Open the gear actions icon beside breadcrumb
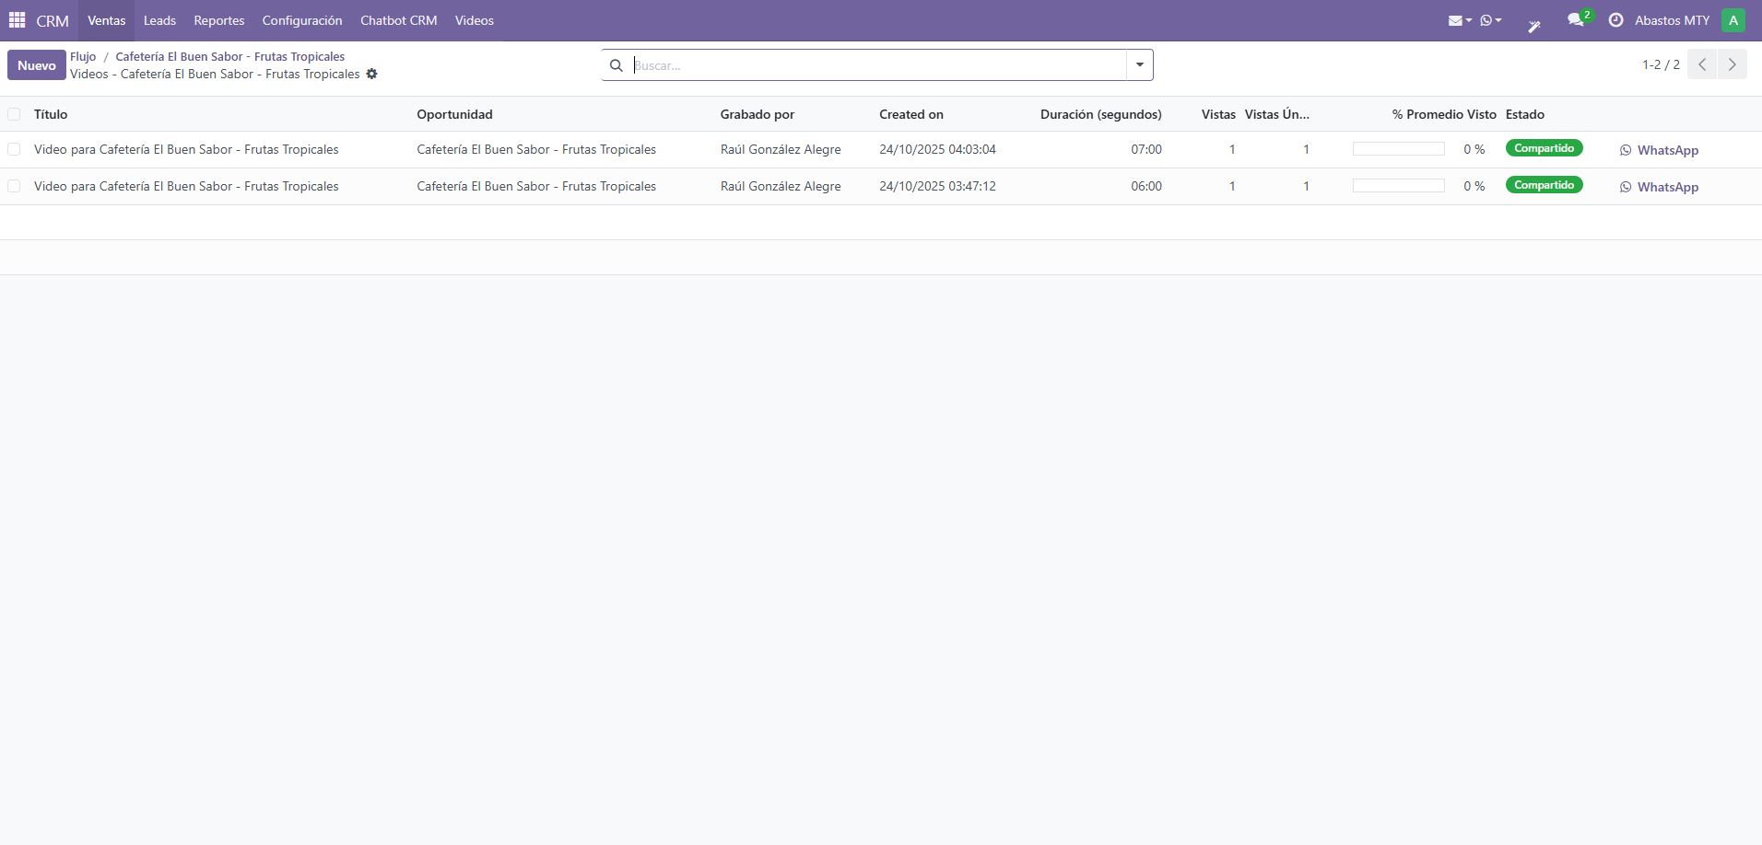The width and height of the screenshot is (1762, 845). click(371, 74)
